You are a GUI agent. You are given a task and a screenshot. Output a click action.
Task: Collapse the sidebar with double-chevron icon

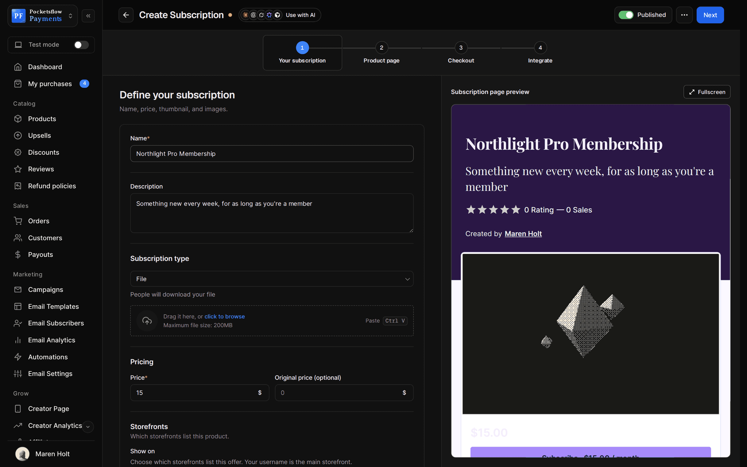point(88,16)
